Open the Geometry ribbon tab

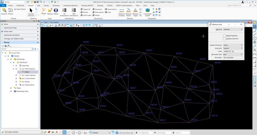pos(56,6)
